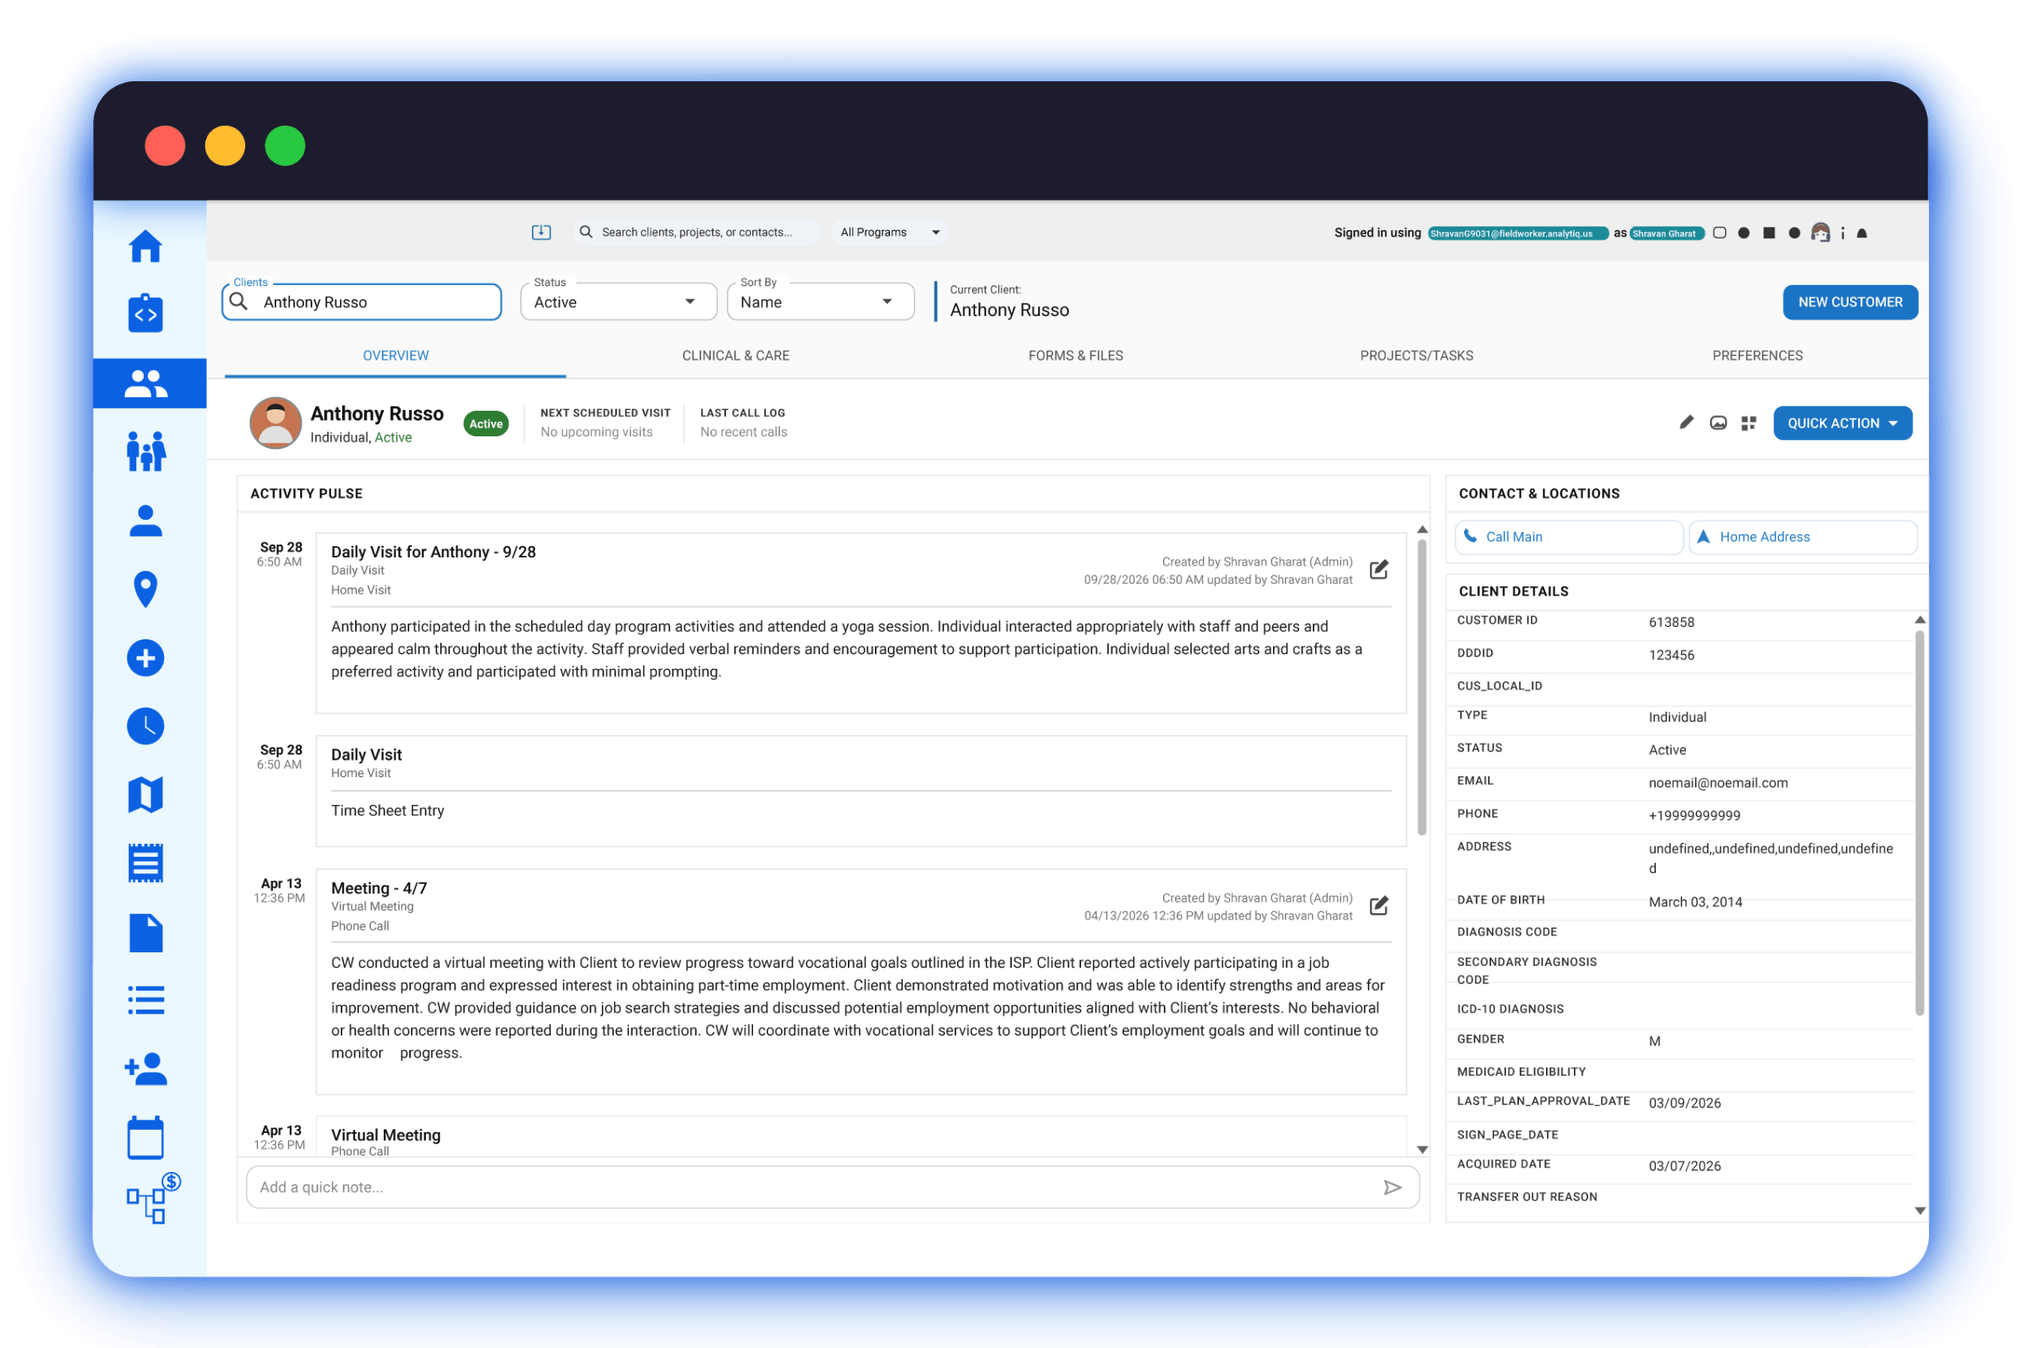Switch to the Forms & Files tab
2038x1348 pixels.
point(1076,356)
